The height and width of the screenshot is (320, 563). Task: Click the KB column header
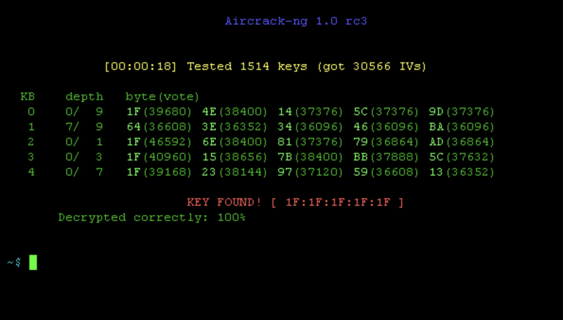pyautogui.click(x=27, y=96)
